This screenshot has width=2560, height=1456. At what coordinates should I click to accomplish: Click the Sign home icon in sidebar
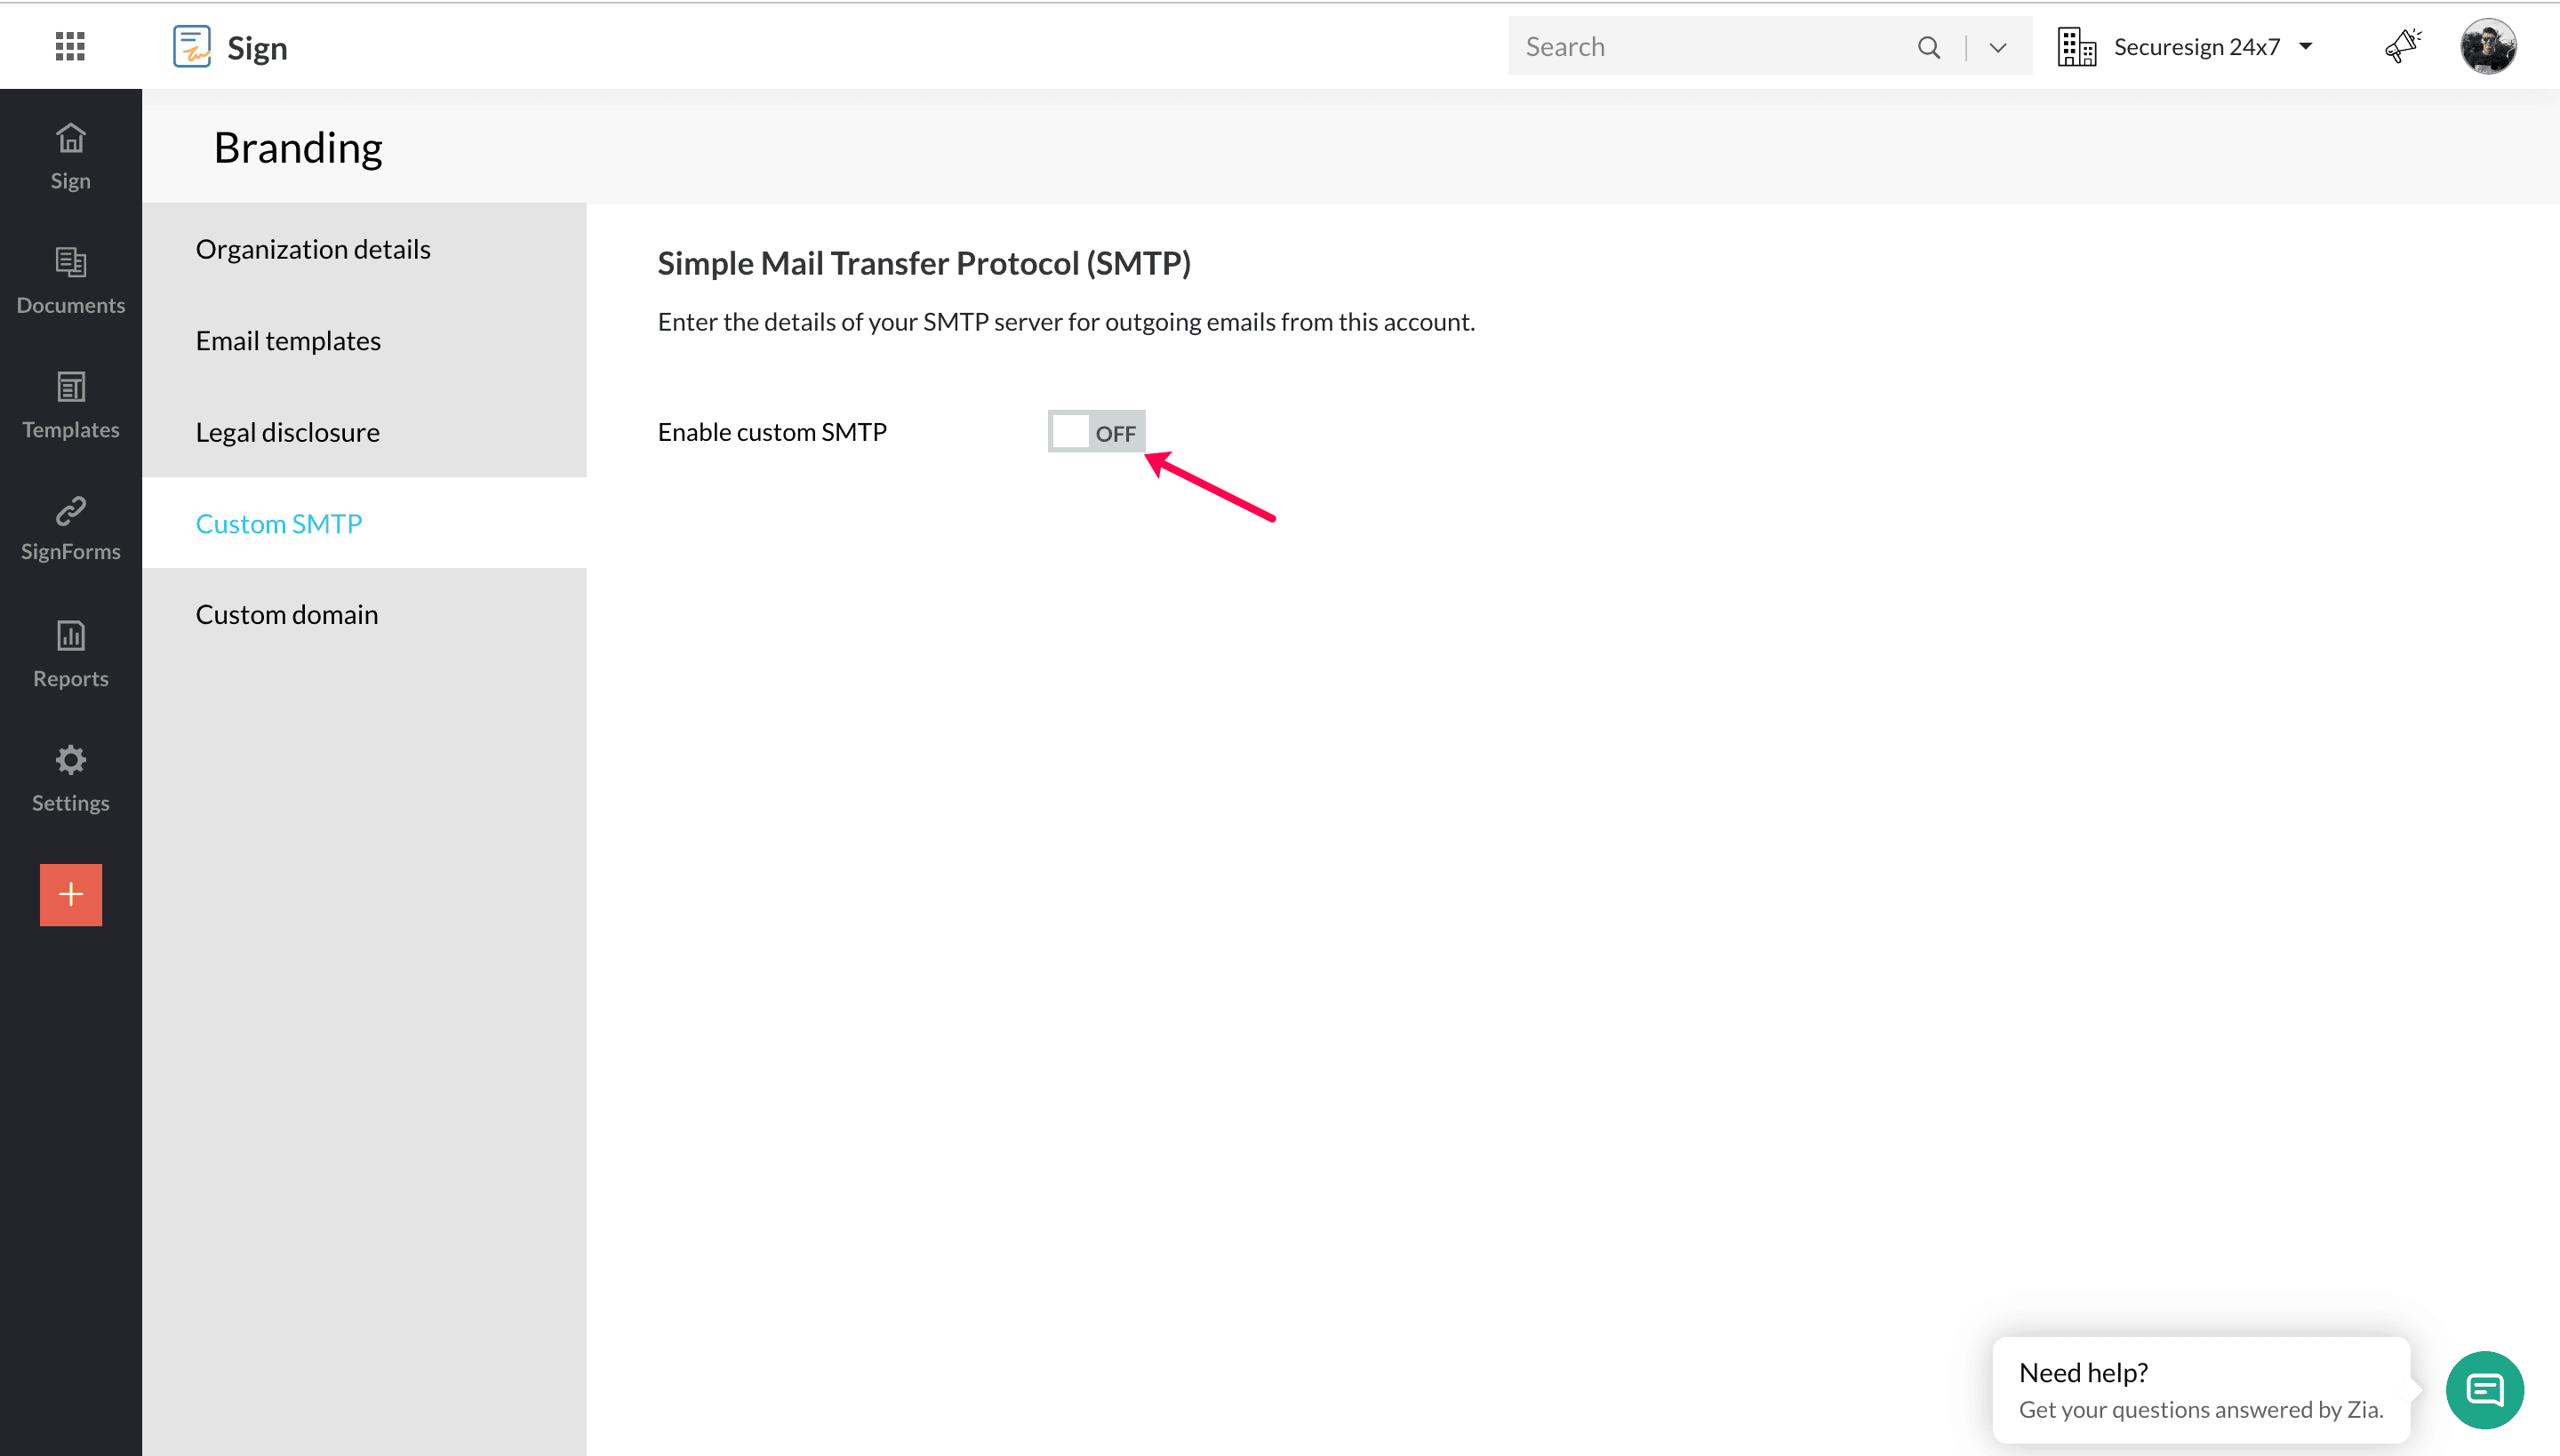click(x=70, y=155)
